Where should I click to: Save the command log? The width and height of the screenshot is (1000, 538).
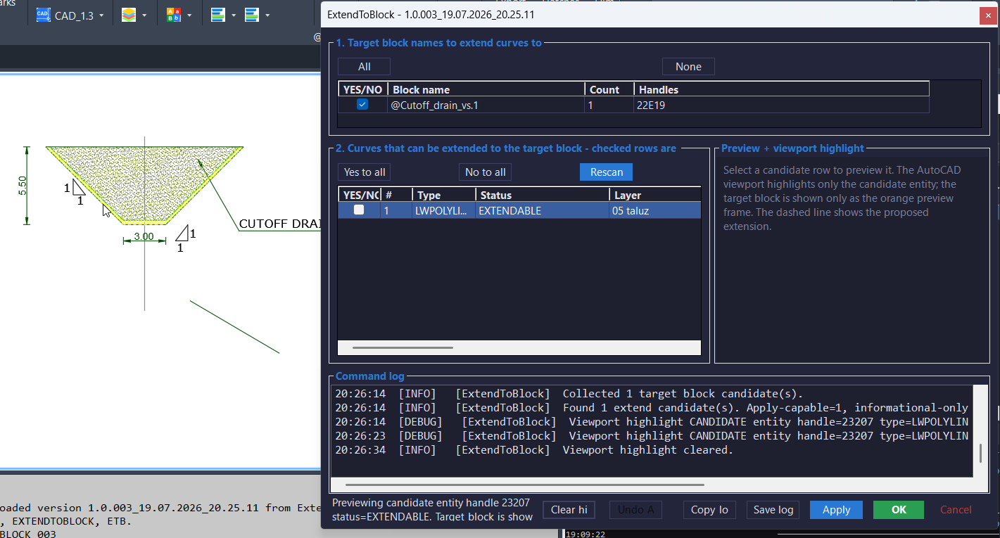(773, 510)
